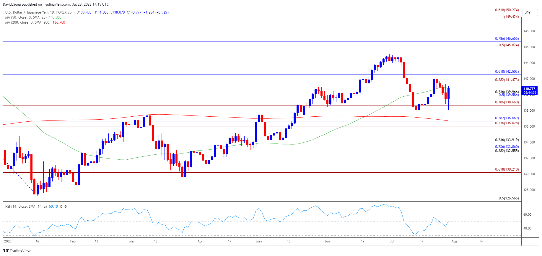Viewport: 542px width, 256px height.
Task: Click the 138.000 price axis label
Action: point(529,110)
